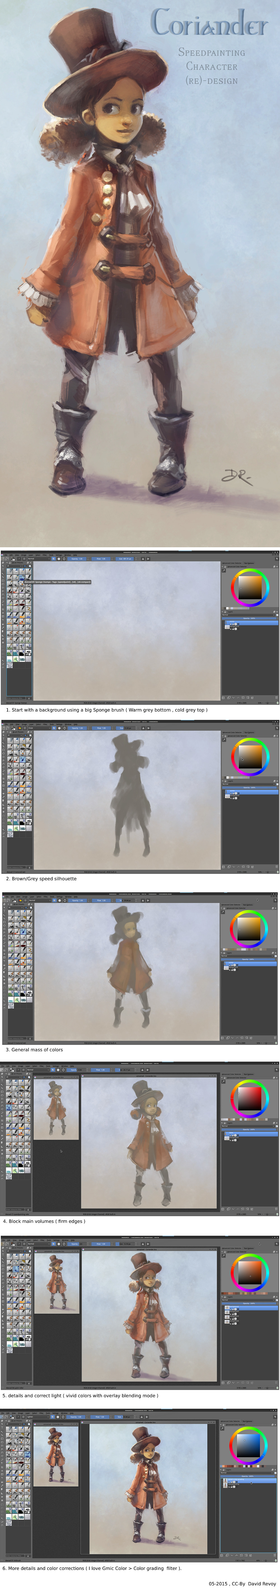Open the Filter menu in step 1 window
The width and height of the screenshot is (280, 1589).
45,555
